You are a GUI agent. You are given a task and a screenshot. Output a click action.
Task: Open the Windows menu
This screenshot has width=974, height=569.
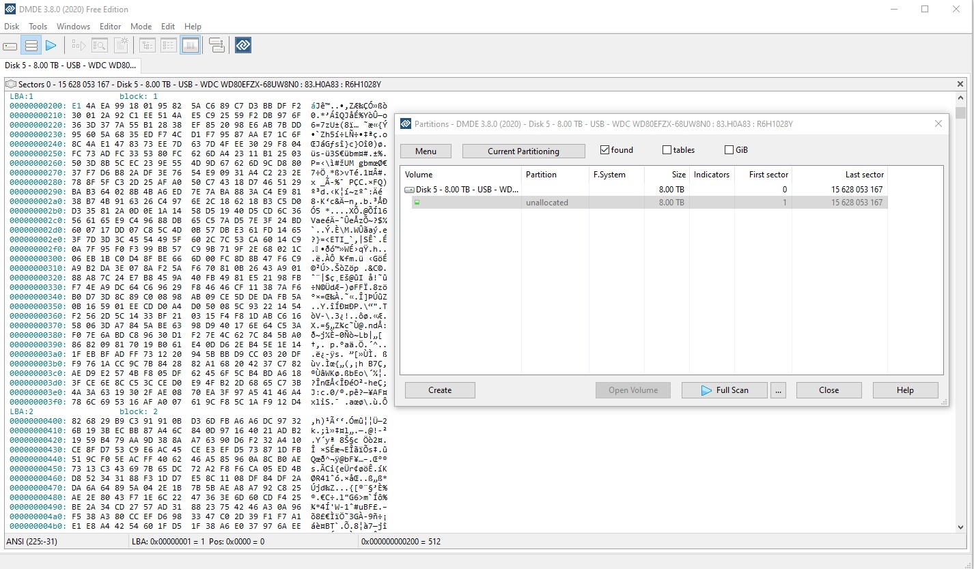[73, 27]
